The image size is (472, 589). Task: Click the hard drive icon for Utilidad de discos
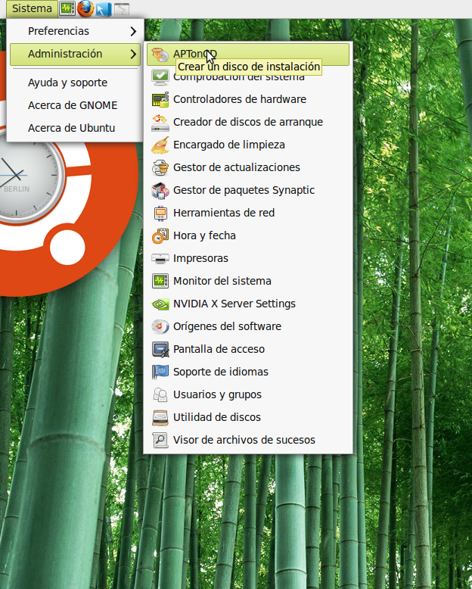[x=160, y=418]
